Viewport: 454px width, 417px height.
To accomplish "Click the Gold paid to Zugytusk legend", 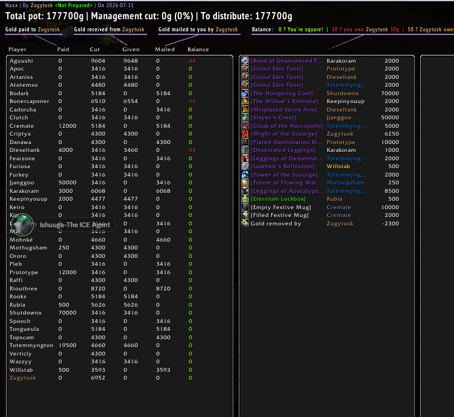I will [33, 30].
